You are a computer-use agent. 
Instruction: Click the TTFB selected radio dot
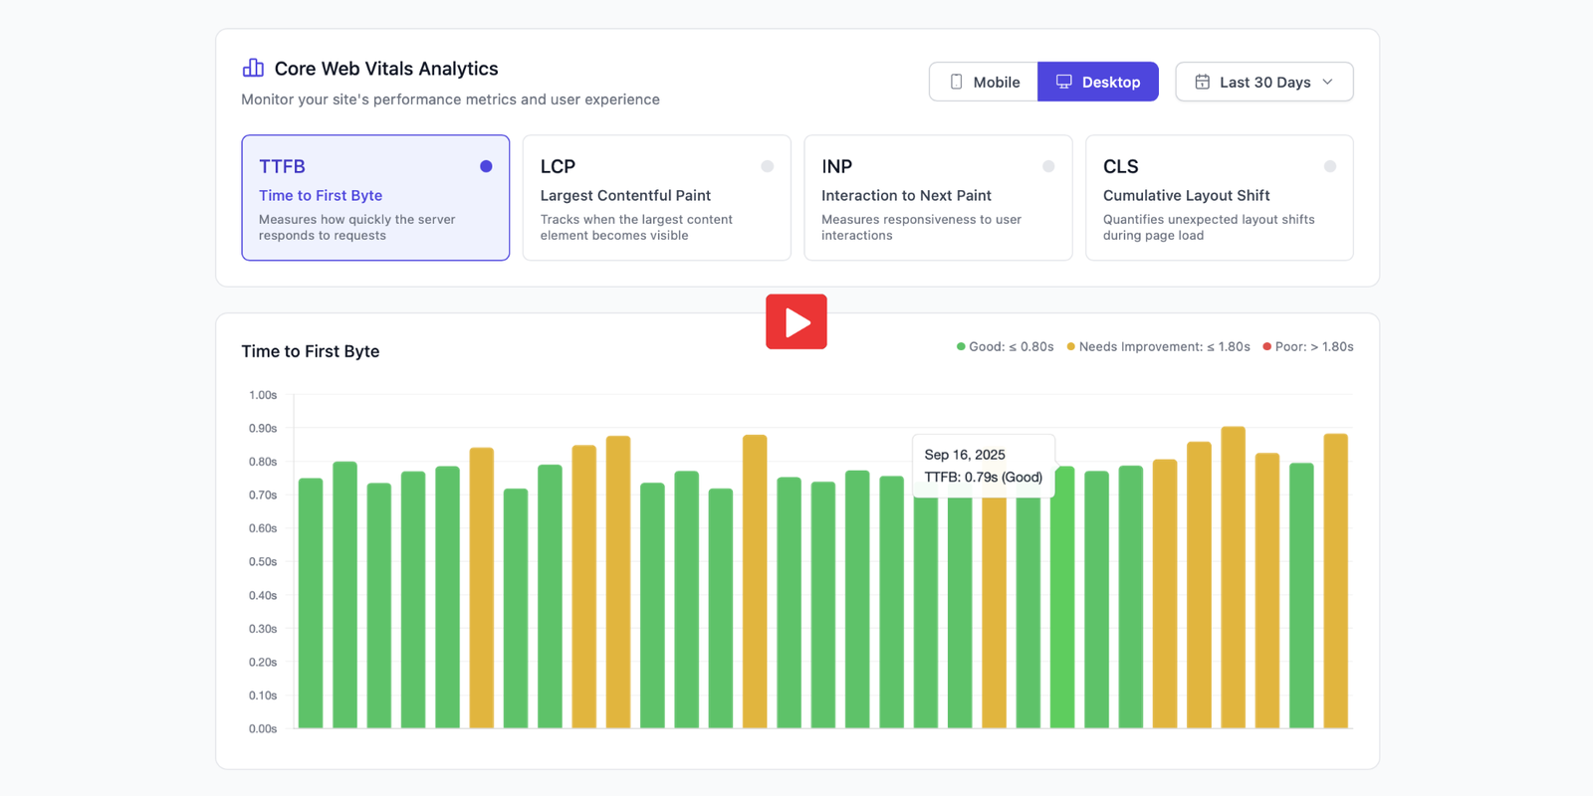click(486, 166)
